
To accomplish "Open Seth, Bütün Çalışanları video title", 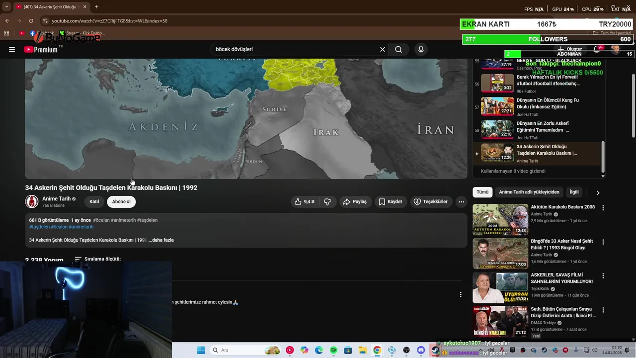I will (563, 312).
